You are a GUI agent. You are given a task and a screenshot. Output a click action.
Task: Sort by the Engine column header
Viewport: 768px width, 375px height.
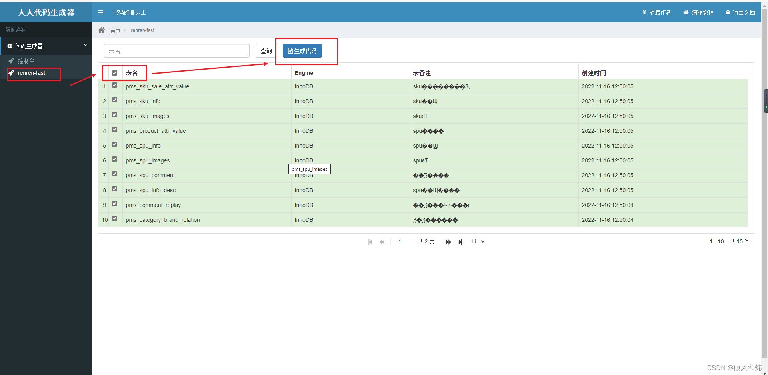click(x=350, y=73)
